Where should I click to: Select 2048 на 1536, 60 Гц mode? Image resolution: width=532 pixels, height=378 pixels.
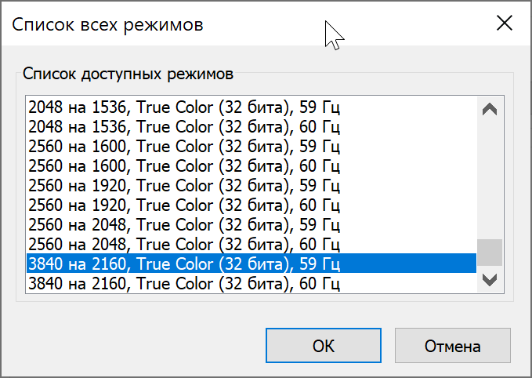click(184, 126)
